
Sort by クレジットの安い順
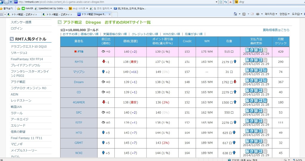[145, 34]
